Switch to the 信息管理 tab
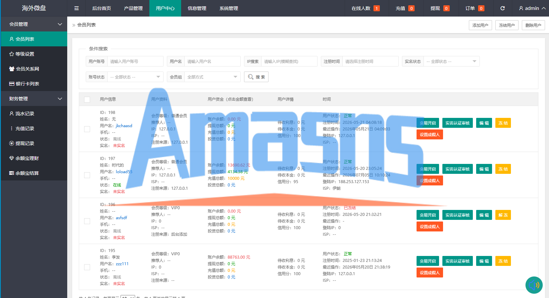Viewport: 549px width, 298px height. (197, 8)
